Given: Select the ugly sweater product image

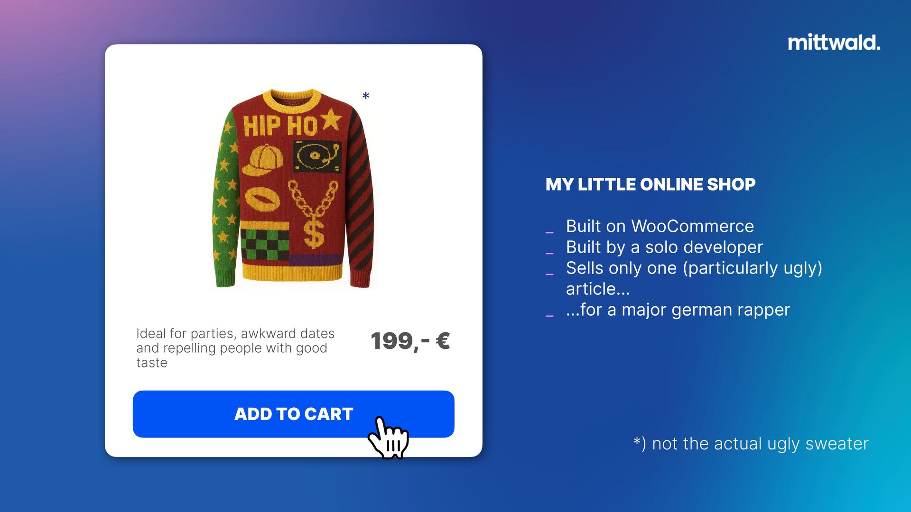Looking at the screenshot, I should (x=293, y=188).
